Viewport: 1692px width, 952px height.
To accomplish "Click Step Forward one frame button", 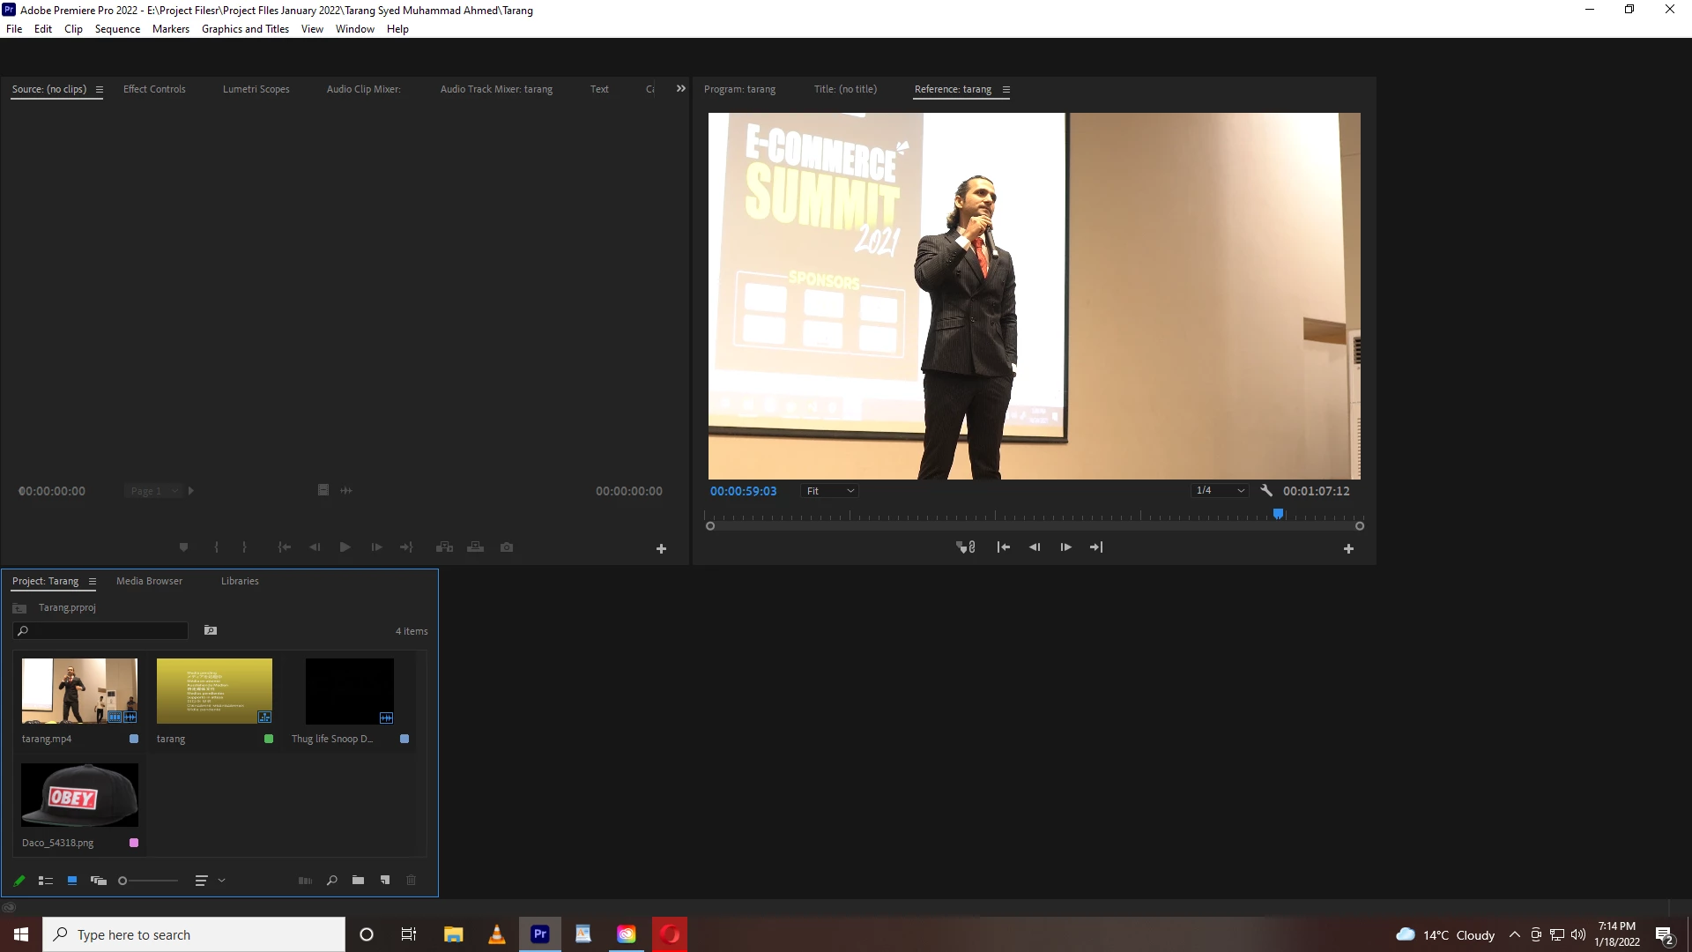I will click(1065, 547).
